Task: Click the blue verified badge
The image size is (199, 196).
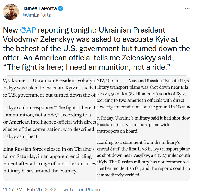Action: (61, 8)
